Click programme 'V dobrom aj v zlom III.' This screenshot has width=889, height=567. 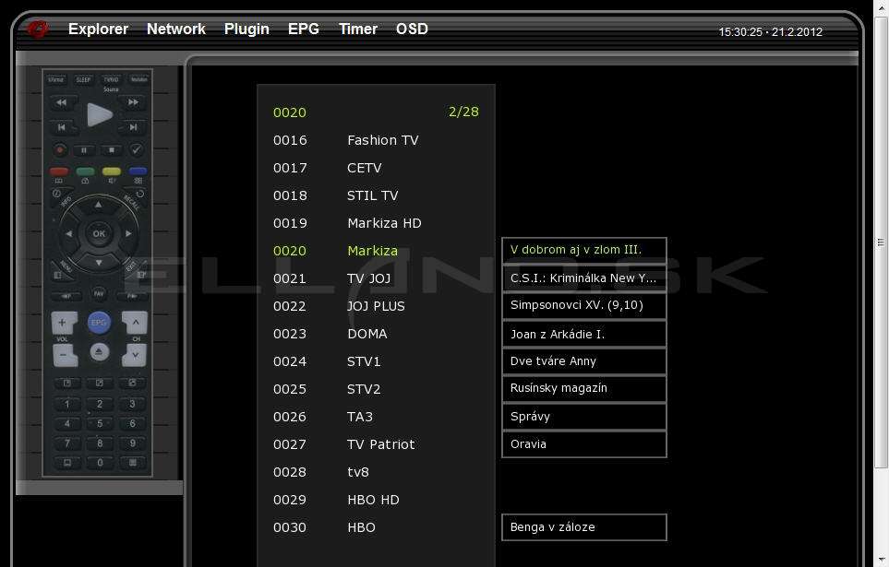584,250
